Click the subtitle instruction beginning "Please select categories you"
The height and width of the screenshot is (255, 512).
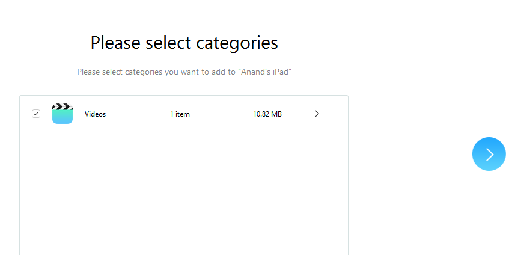[x=184, y=72]
